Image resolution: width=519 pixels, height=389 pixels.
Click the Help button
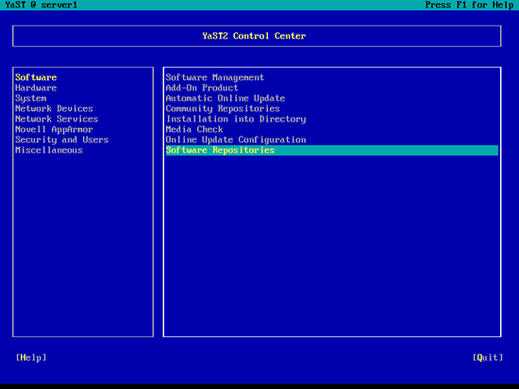31,358
